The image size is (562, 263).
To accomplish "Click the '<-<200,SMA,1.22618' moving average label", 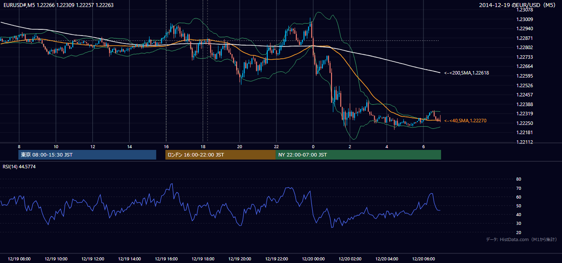I will tap(467, 73).
